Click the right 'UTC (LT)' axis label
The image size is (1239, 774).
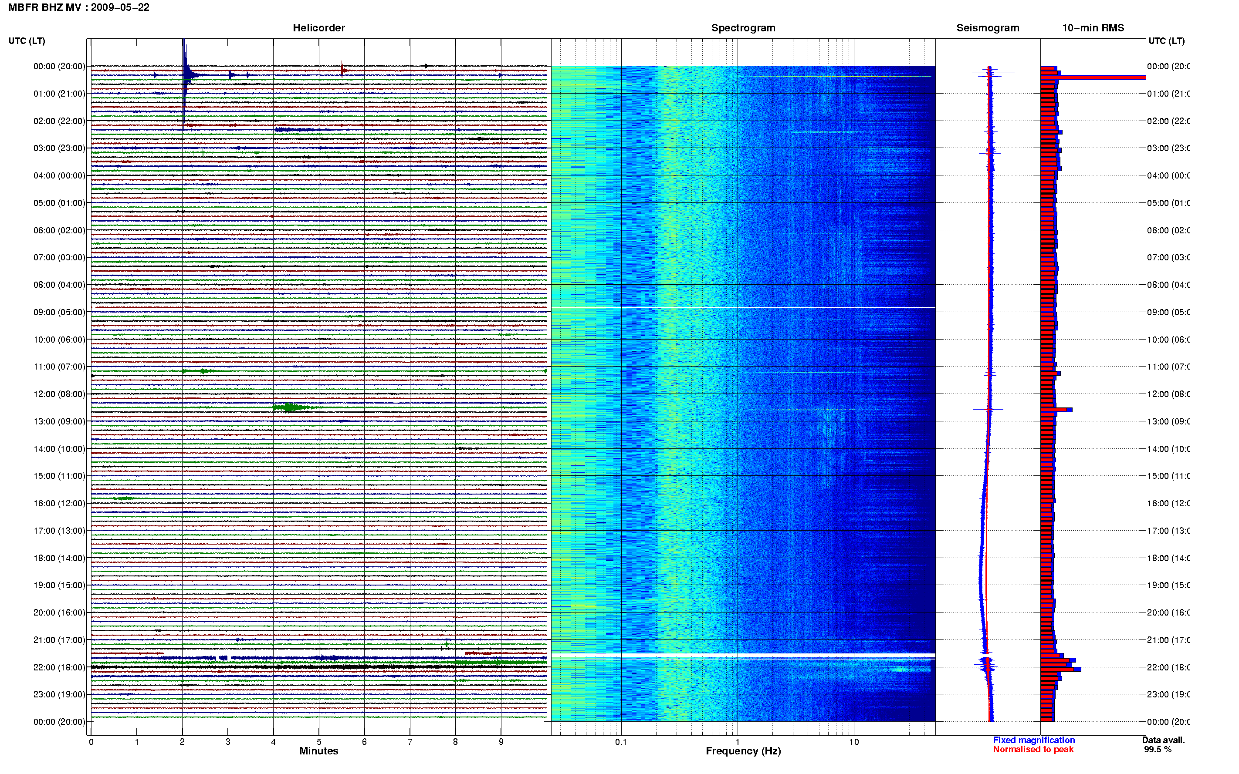coord(1166,41)
